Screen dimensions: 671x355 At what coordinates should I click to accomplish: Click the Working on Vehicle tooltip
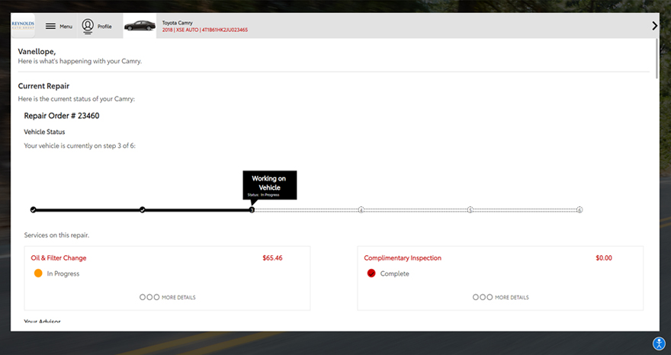[269, 184]
